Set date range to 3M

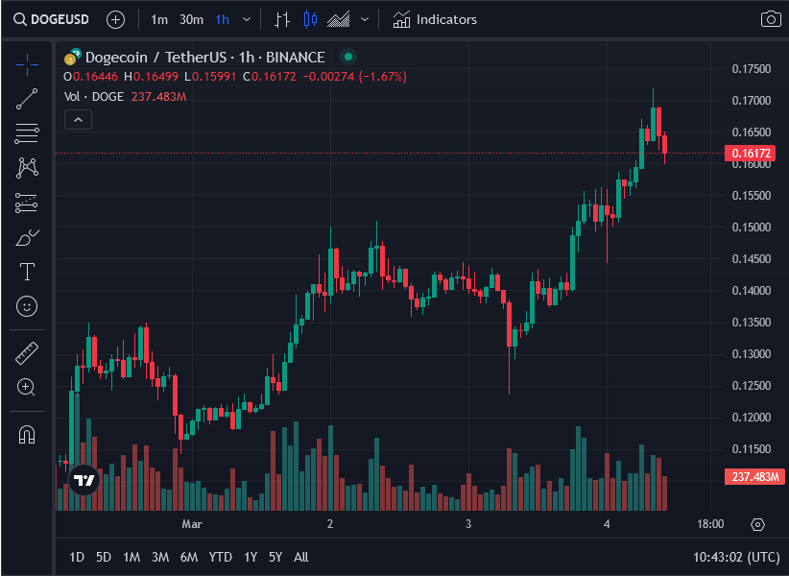pyautogui.click(x=160, y=557)
